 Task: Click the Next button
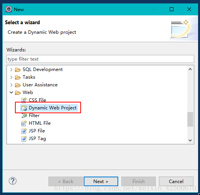[101, 181]
